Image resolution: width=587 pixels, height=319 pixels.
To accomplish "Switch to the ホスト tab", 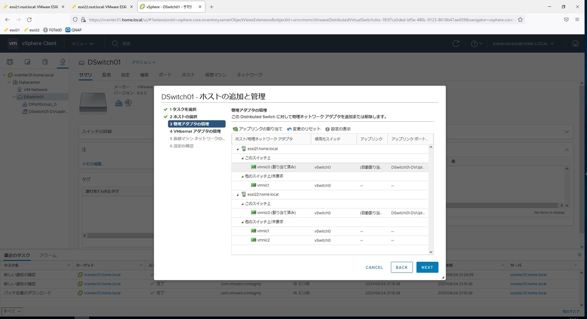I will 188,75.
